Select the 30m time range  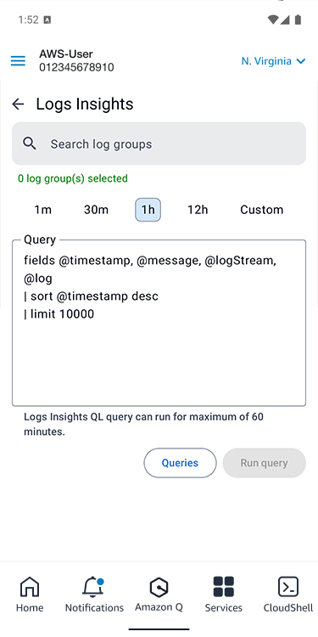96,210
